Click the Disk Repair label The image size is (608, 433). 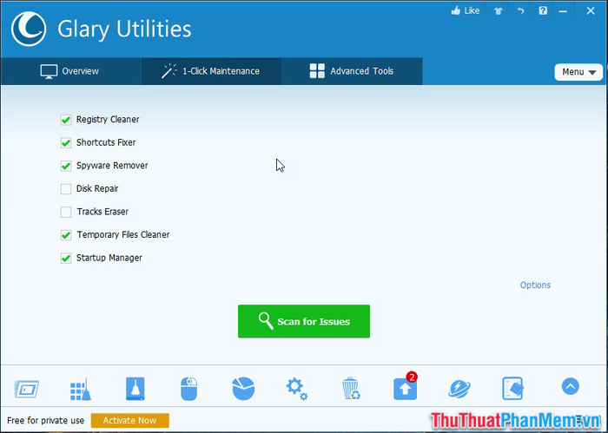(97, 188)
